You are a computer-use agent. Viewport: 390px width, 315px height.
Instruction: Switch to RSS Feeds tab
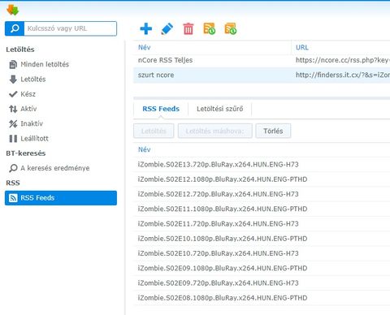[161, 109]
